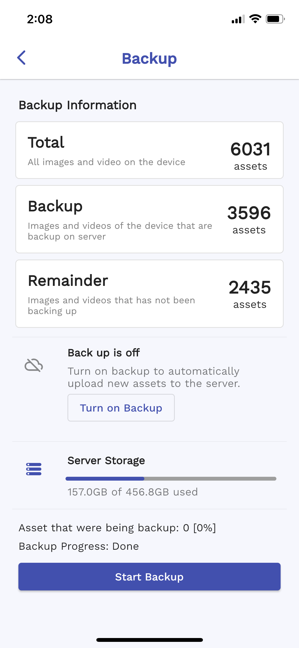The image size is (299, 648).
Task: Tap the asset backup percentage line
Action: (117, 528)
